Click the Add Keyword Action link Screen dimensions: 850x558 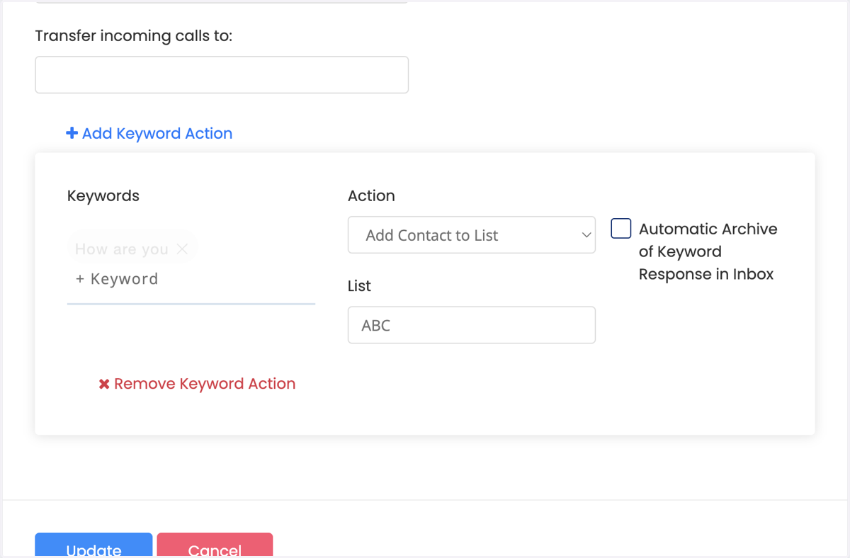click(149, 133)
